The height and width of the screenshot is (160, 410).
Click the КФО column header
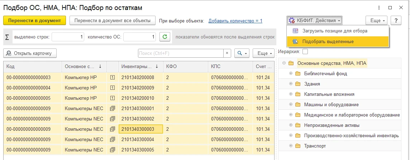tap(186, 67)
